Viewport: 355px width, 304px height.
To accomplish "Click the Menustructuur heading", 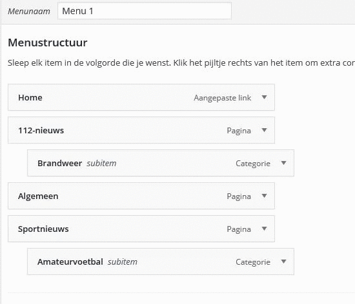I will pos(48,43).
